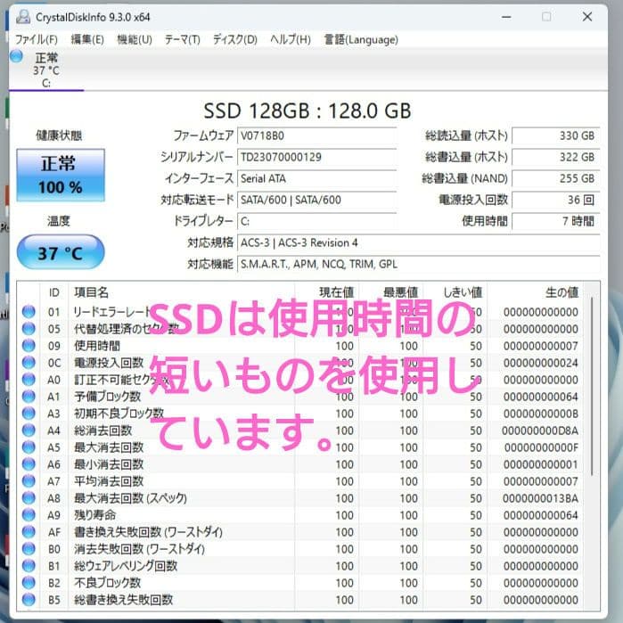Click the drive letter field C:
The image size is (623, 623).
317,221
